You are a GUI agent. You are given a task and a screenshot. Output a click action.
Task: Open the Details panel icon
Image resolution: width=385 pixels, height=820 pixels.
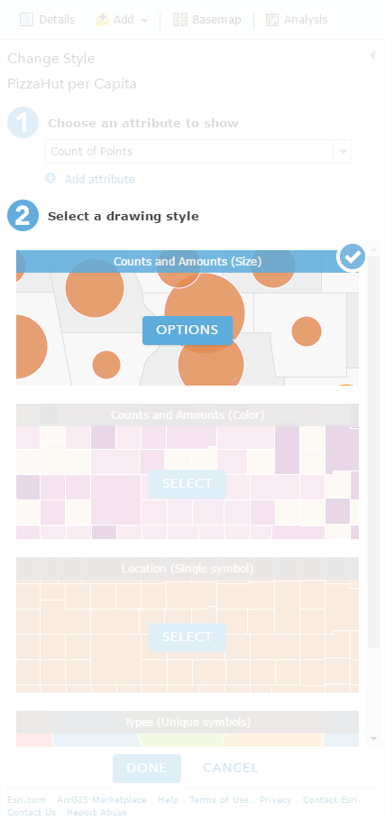[26, 20]
